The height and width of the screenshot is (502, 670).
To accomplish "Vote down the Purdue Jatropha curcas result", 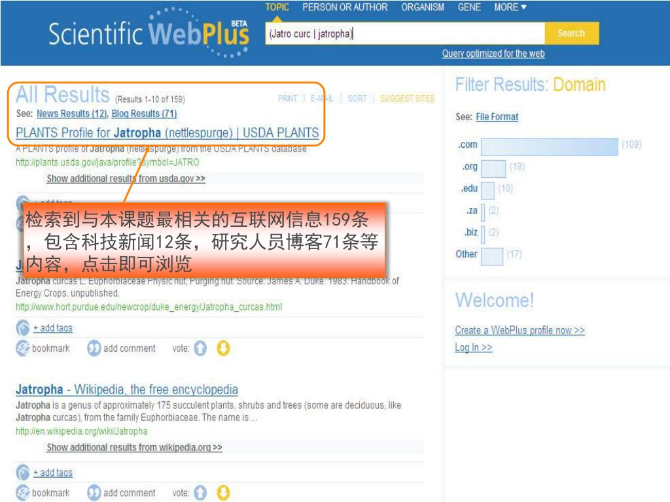I will coord(223,348).
